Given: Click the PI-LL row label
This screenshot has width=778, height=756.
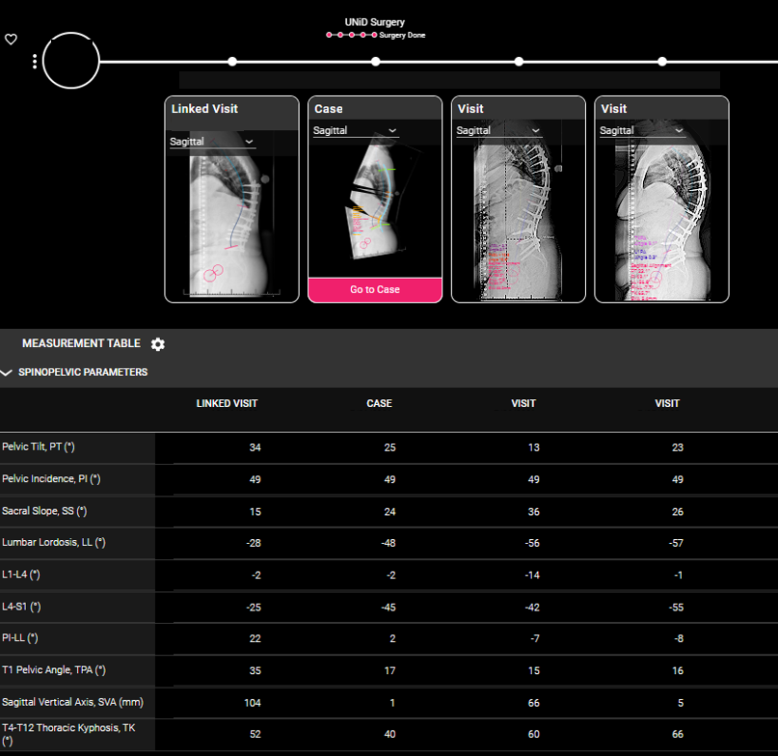Looking at the screenshot, I should (20, 638).
